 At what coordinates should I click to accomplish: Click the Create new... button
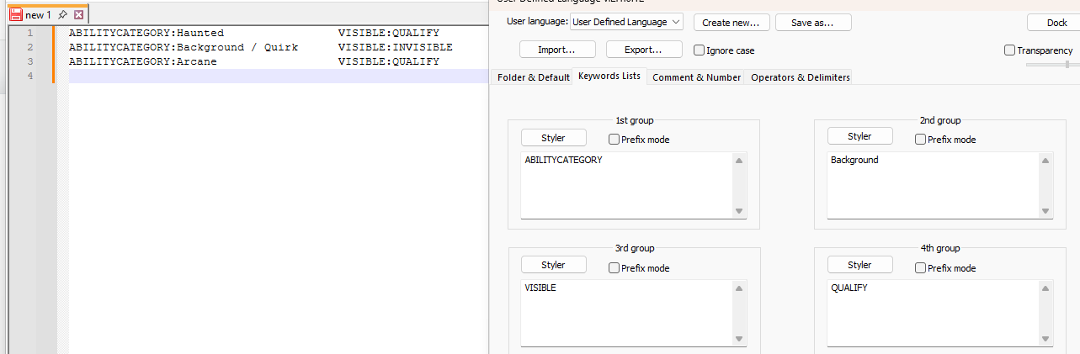click(731, 23)
